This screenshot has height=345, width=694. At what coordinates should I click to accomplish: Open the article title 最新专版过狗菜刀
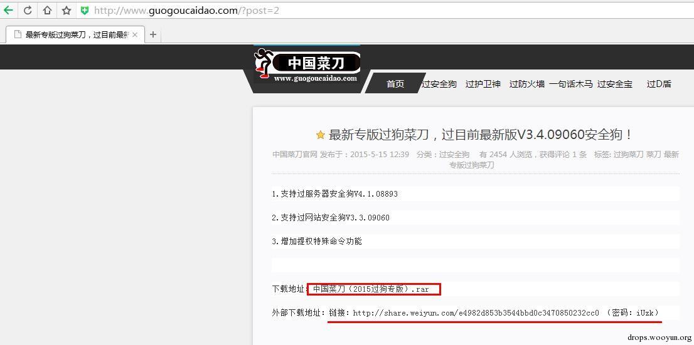click(x=481, y=135)
